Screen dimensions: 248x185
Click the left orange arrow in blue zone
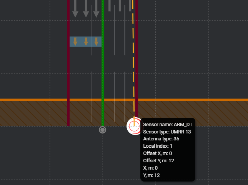pyautogui.click(x=75, y=42)
